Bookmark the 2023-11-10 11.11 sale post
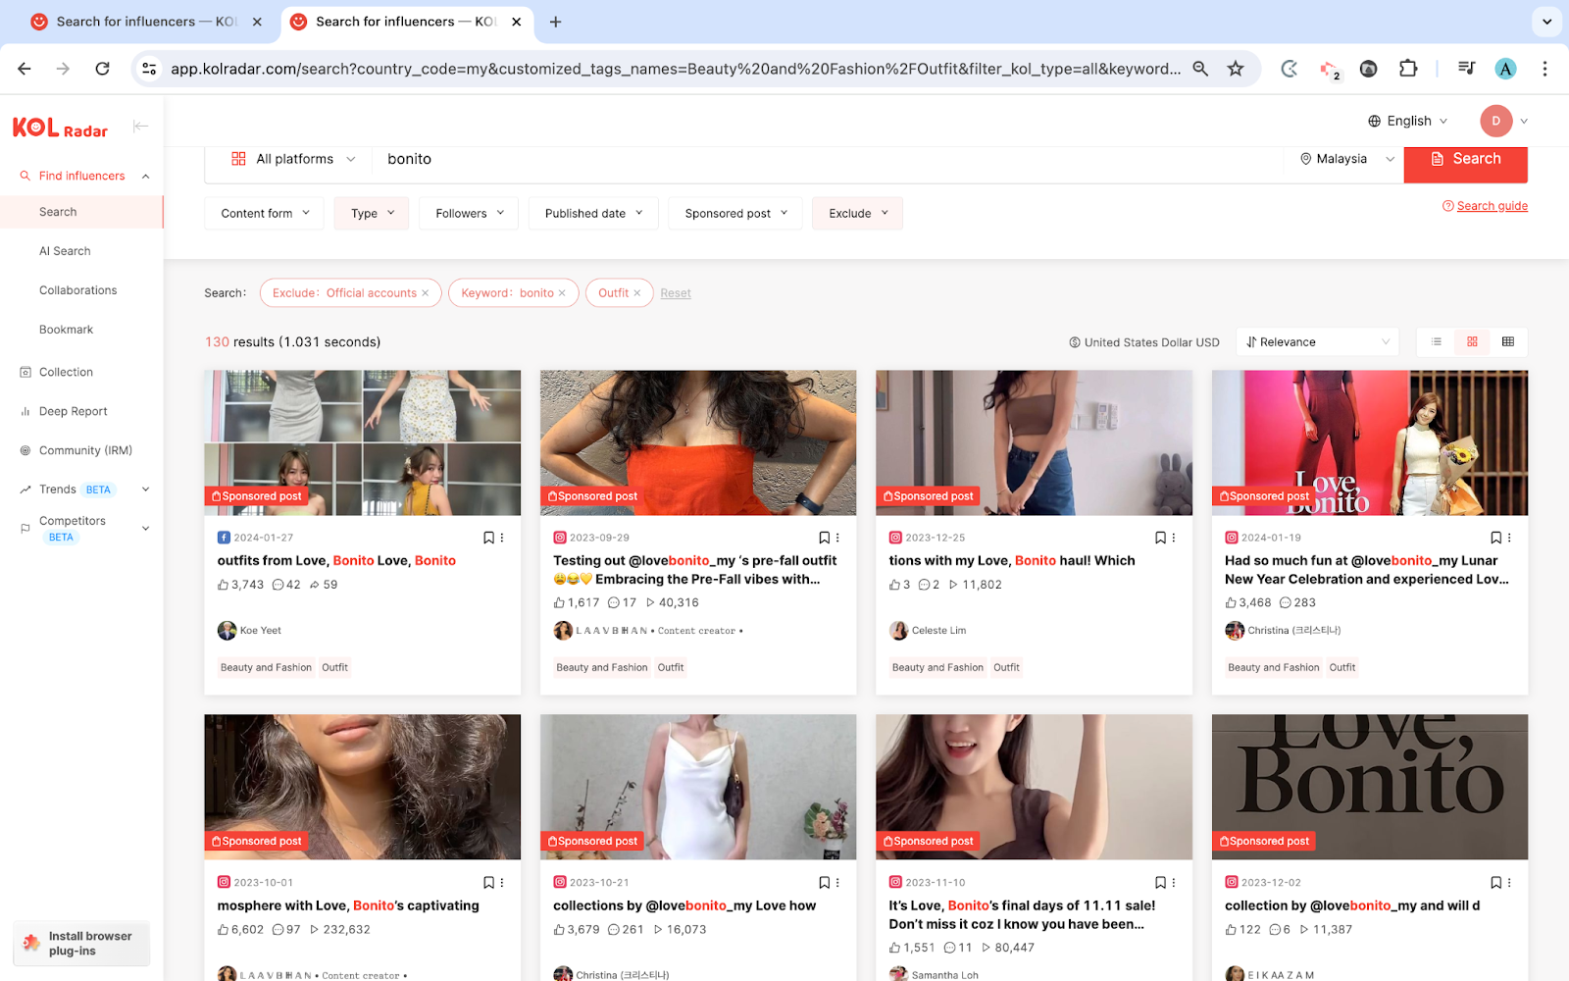The height and width of the screenshot is (981, 1569). [1160, 883]
